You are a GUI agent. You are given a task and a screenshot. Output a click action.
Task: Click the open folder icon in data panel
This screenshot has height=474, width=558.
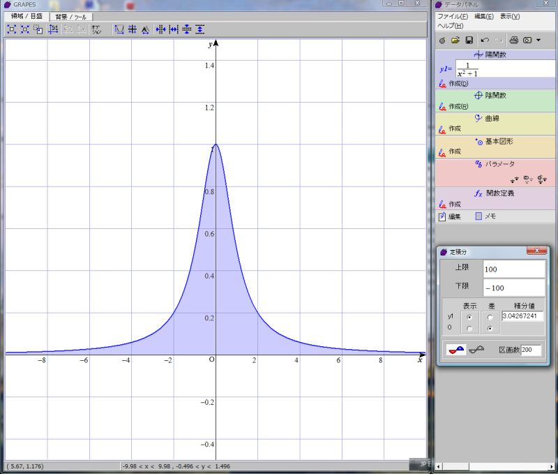(x=455, y=40)
